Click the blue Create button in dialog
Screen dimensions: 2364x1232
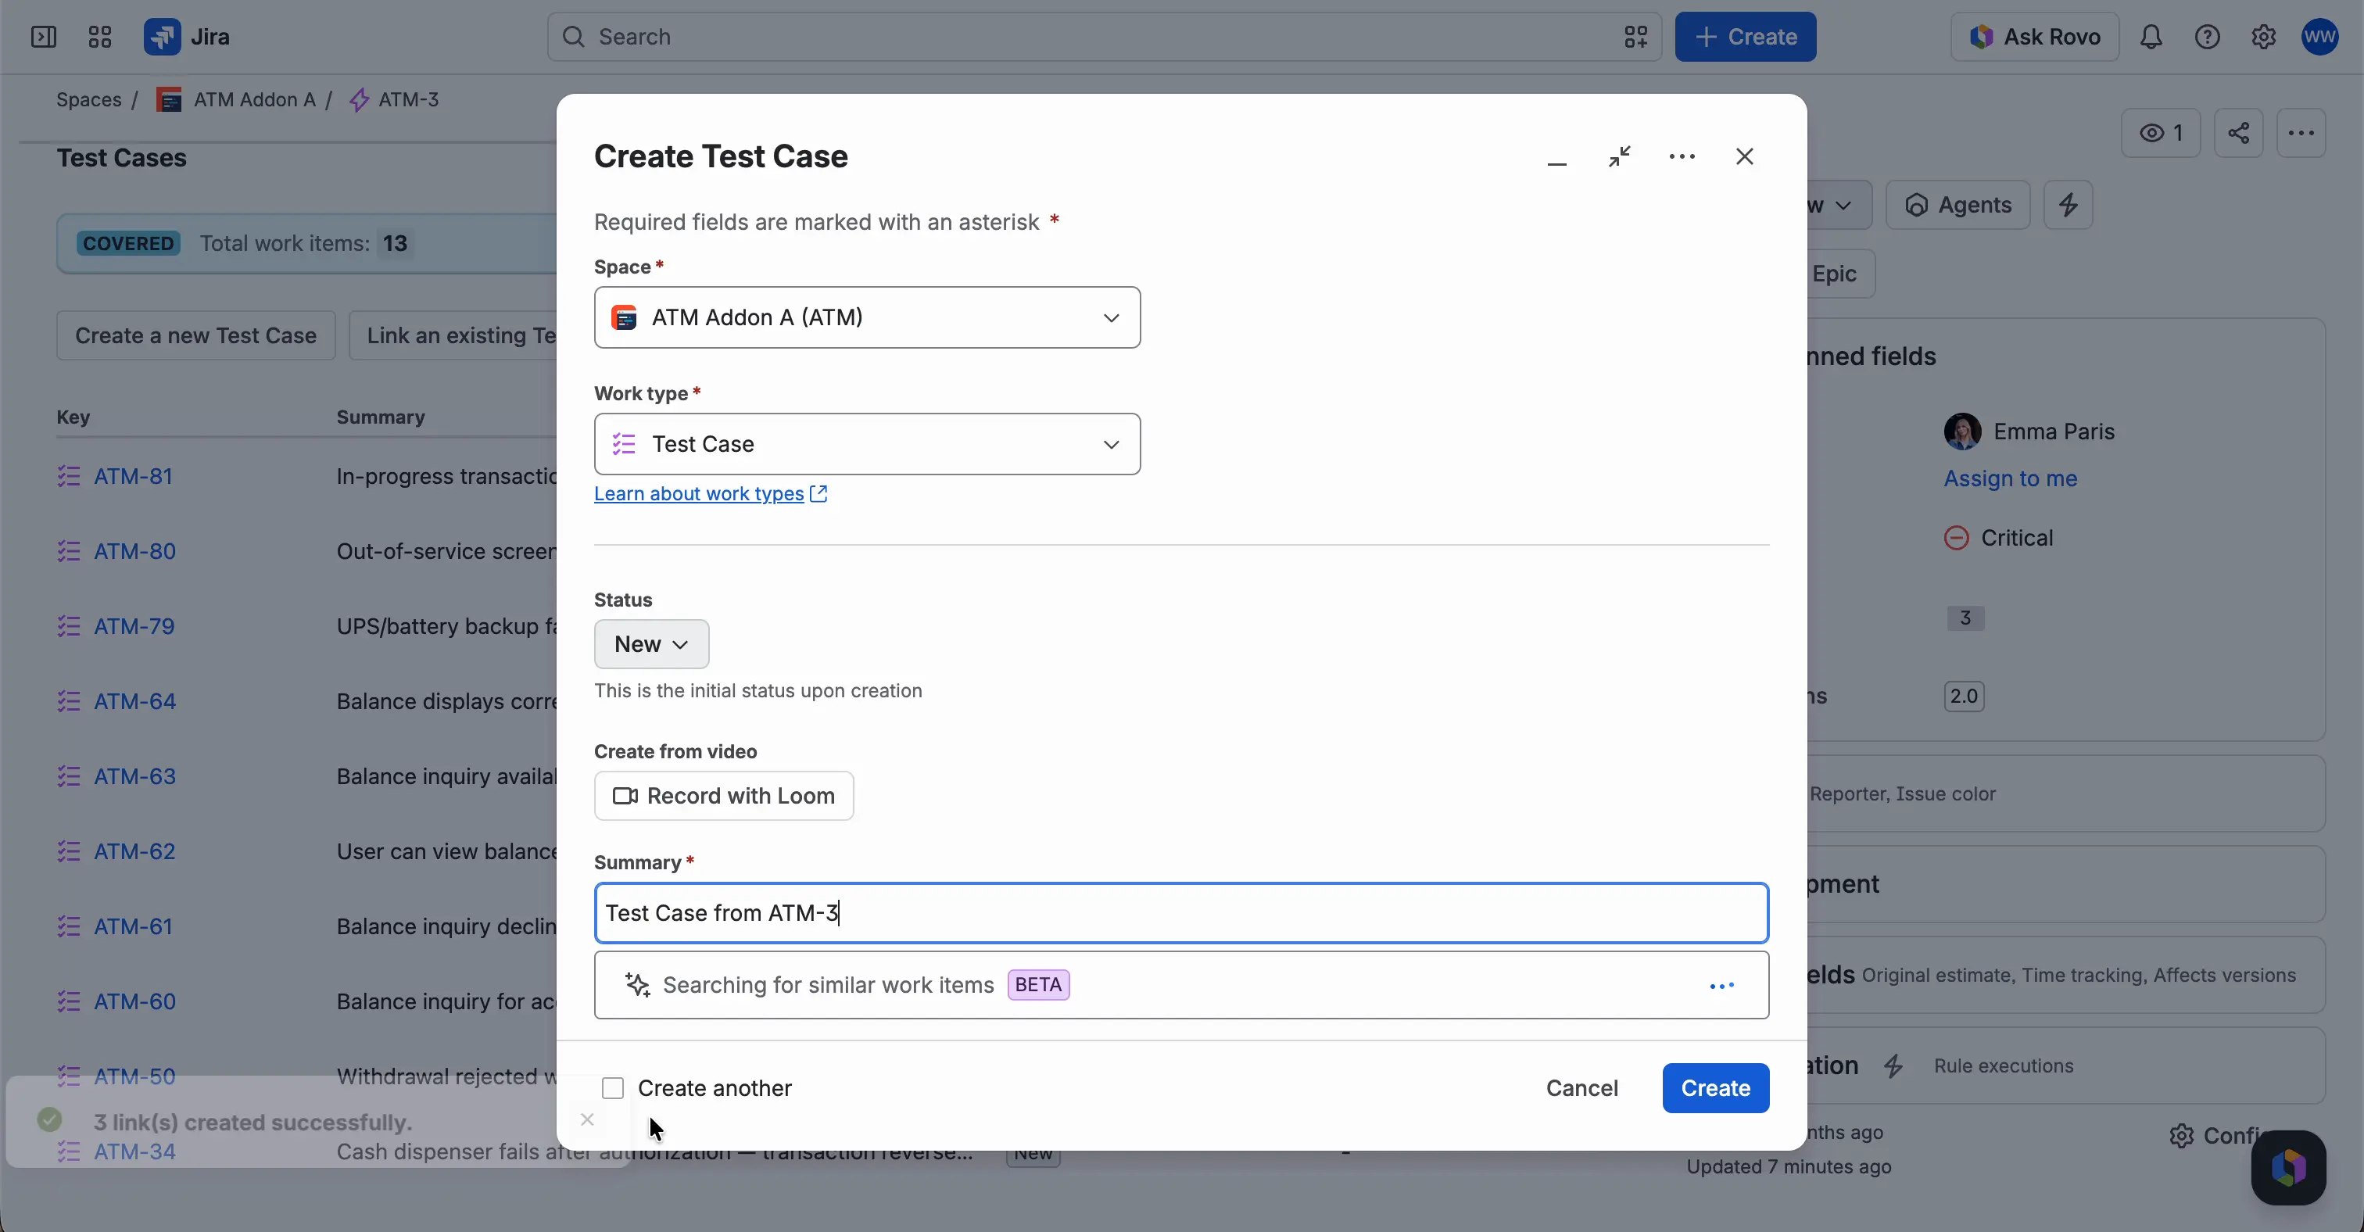[1715, 1088]
